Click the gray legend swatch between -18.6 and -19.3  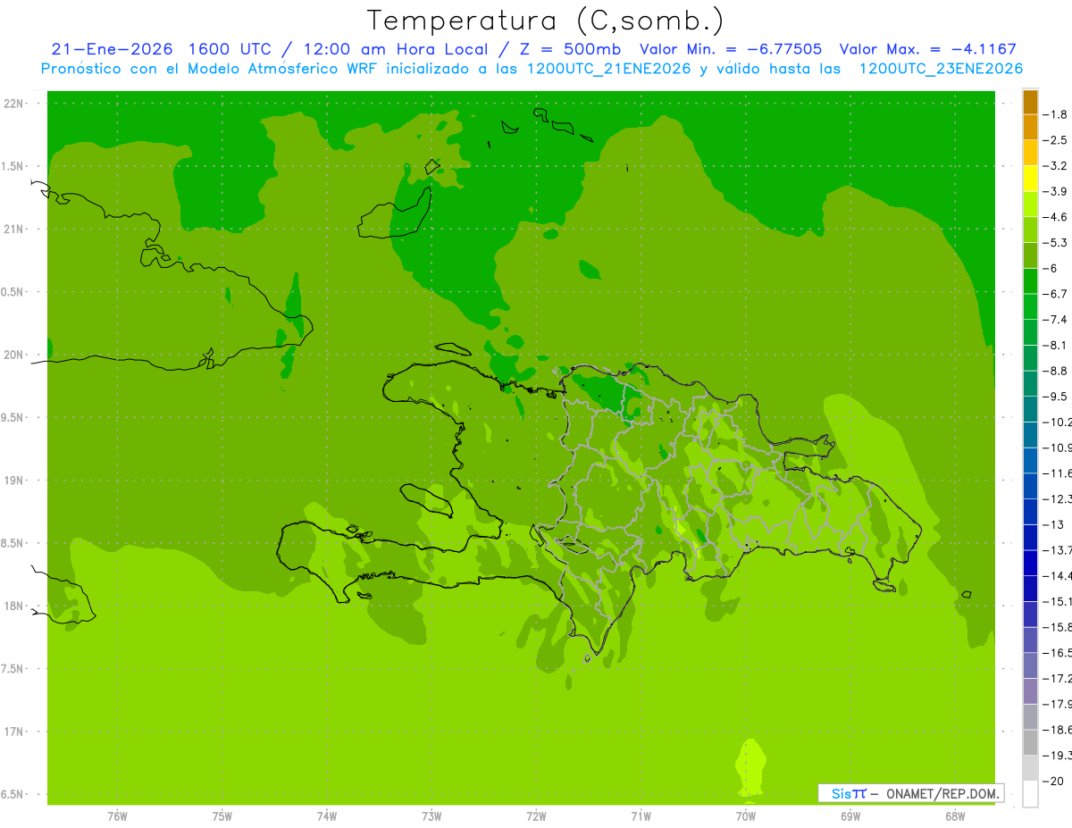click(1030, 742)
